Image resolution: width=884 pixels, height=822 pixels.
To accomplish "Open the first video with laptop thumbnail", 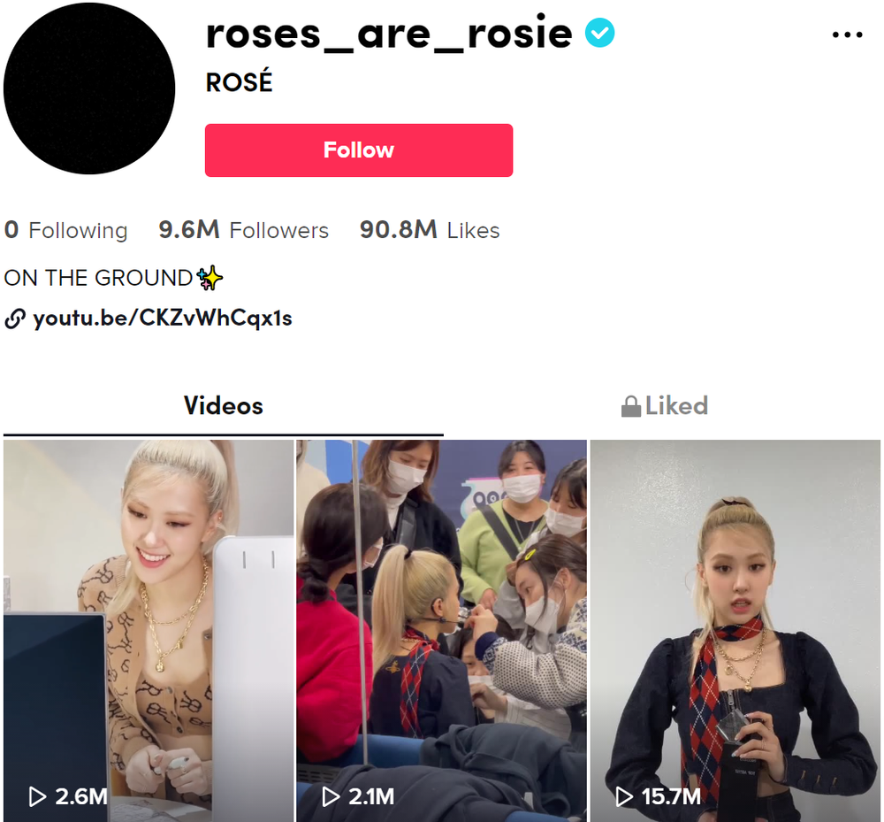I will tap(149, 631).
